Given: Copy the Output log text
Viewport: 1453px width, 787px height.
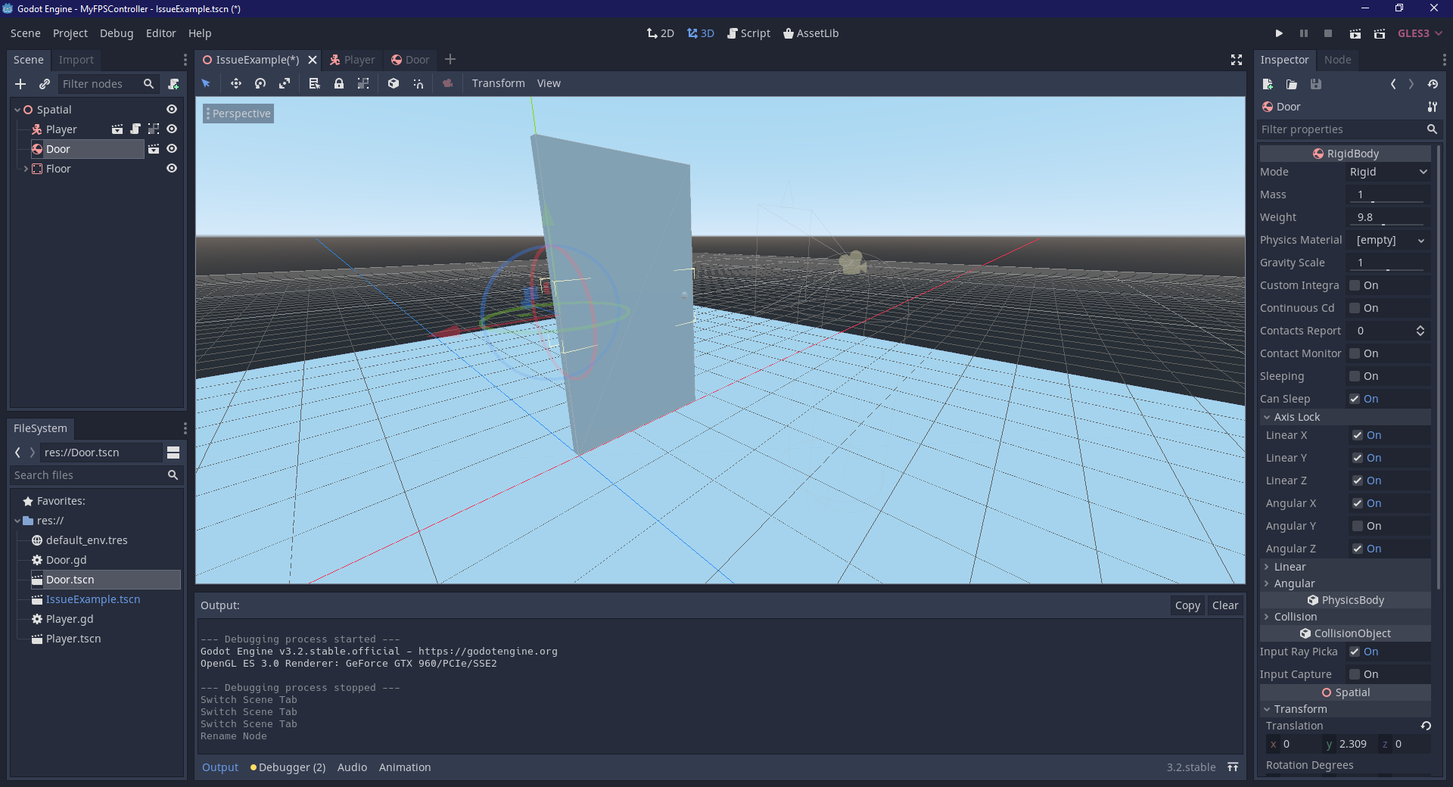Looking at the screenshot, I should [1187, 605].
